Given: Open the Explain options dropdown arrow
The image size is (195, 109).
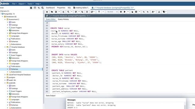Looking at the screenshot, I should pos(140,12).
